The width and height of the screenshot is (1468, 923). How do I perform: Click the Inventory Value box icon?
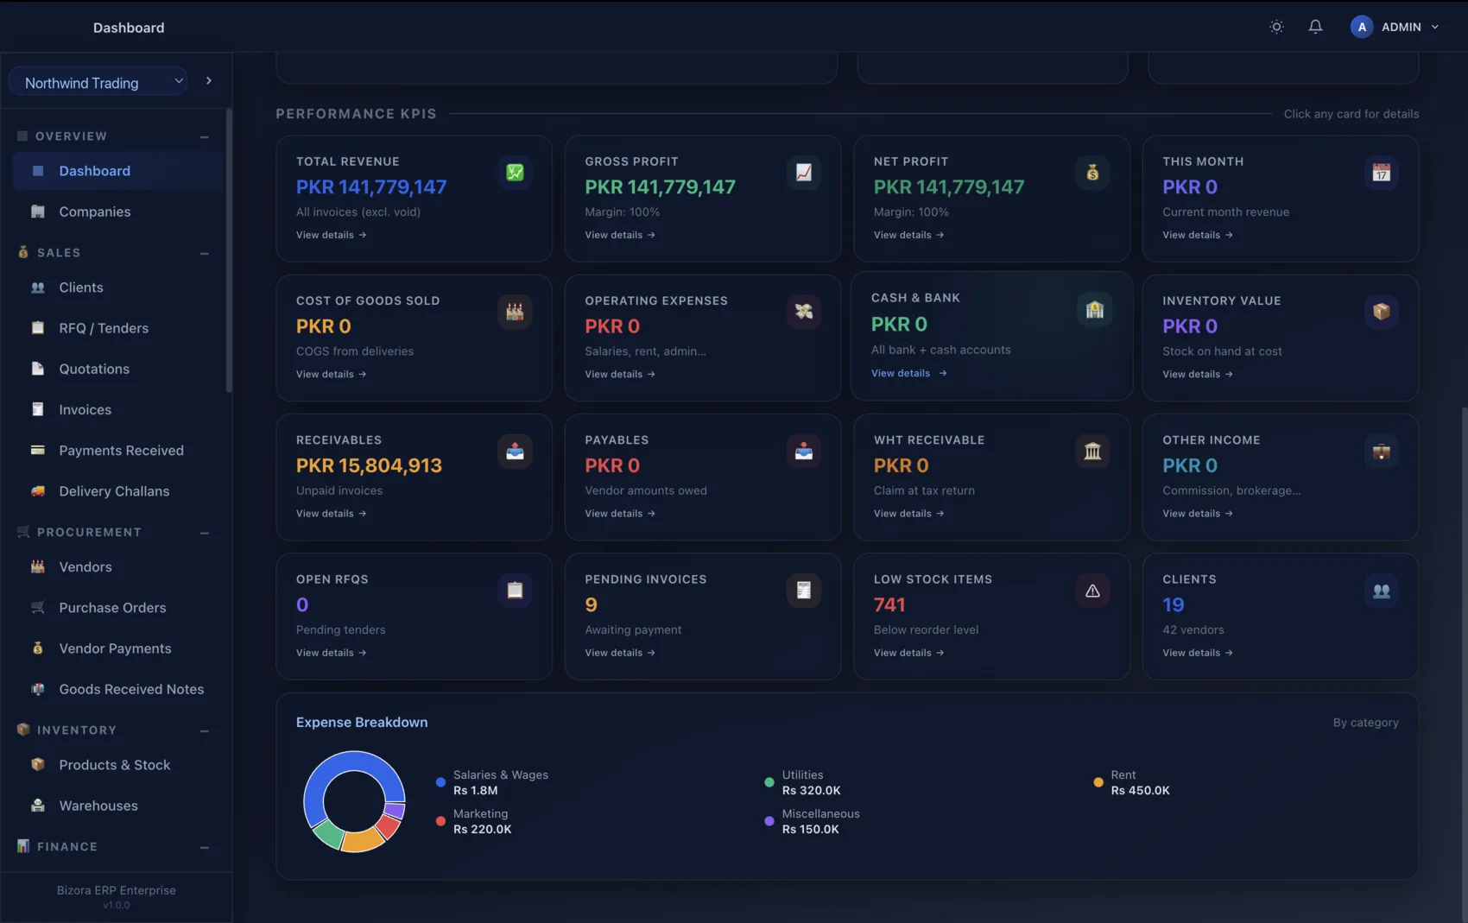(x=1382, y=312)
